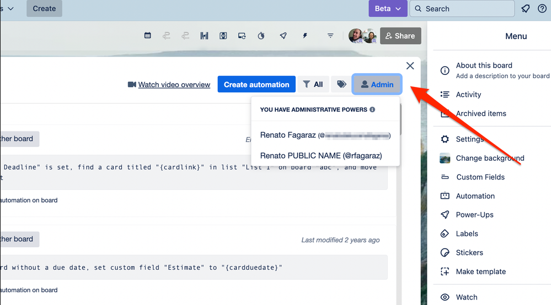The height and width of the screenshot is (305, 551).
Task: Click the Labels tag icon in menu
Action: pyautogui.click(x=445, y=233)
